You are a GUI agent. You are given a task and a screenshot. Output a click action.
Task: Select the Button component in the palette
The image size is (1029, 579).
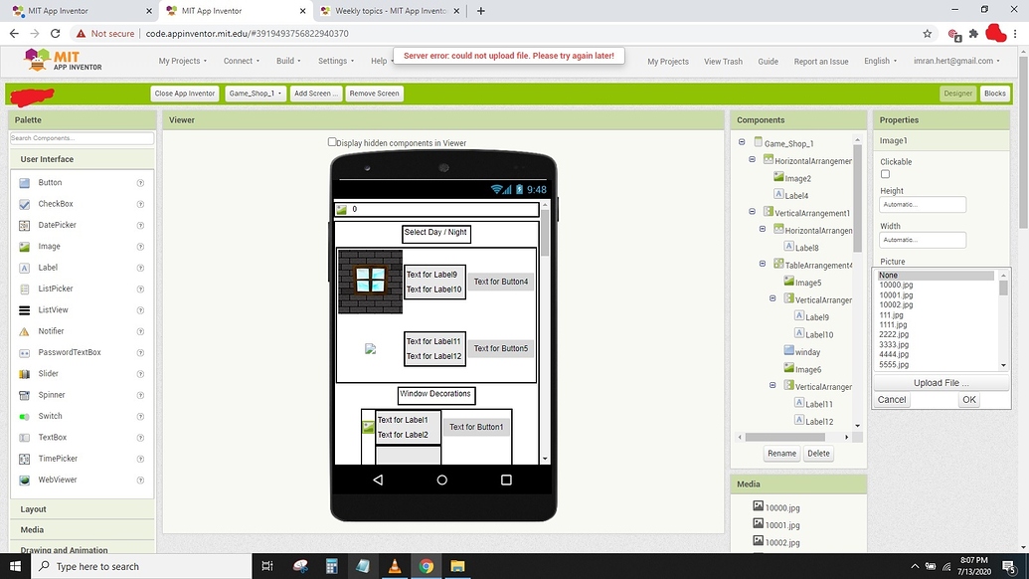tap(48, 182)
